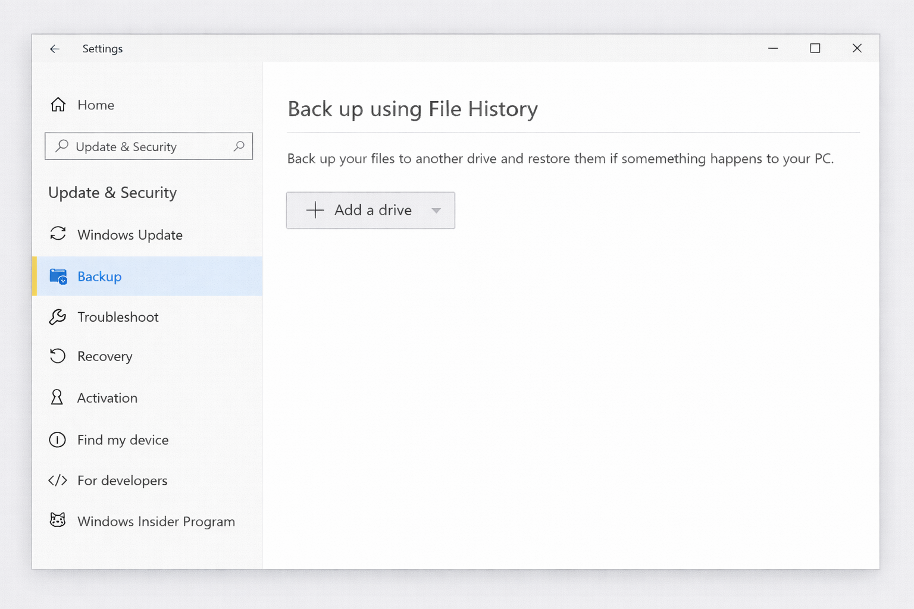Select the Activation icon in sidebar
Screen dimensions: 914x609
click(x=57, y=397)
